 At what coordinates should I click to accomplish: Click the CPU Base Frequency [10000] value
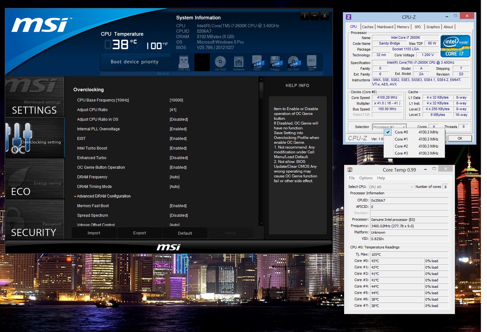pos(176,100)
